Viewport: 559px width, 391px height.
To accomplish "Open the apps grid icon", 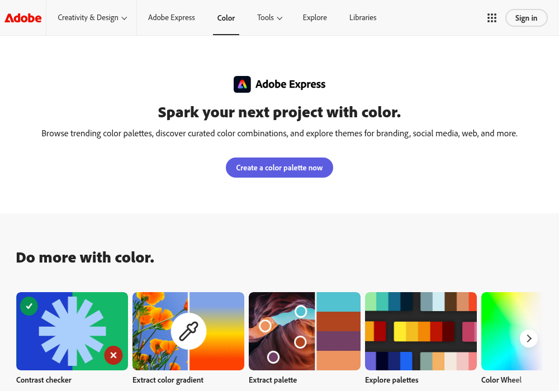I will tap(491, 18).
